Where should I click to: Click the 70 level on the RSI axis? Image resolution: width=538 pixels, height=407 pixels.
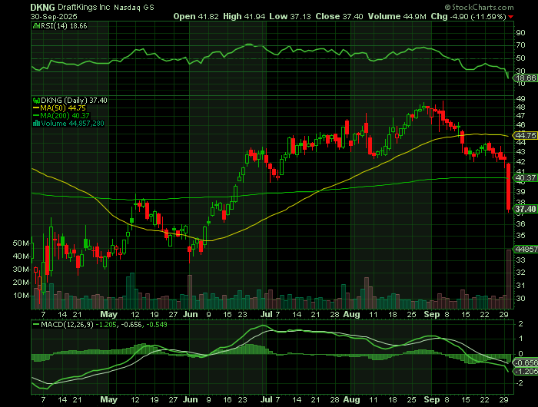520,45
